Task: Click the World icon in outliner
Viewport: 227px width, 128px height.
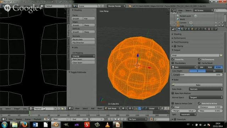Action: 178,19
